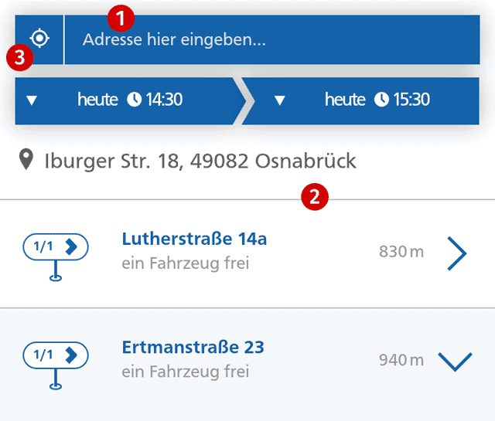Select the 'heute 15:30' end time
The width and height of the screenshot is (495, 421).
click(x=377, y=100)
